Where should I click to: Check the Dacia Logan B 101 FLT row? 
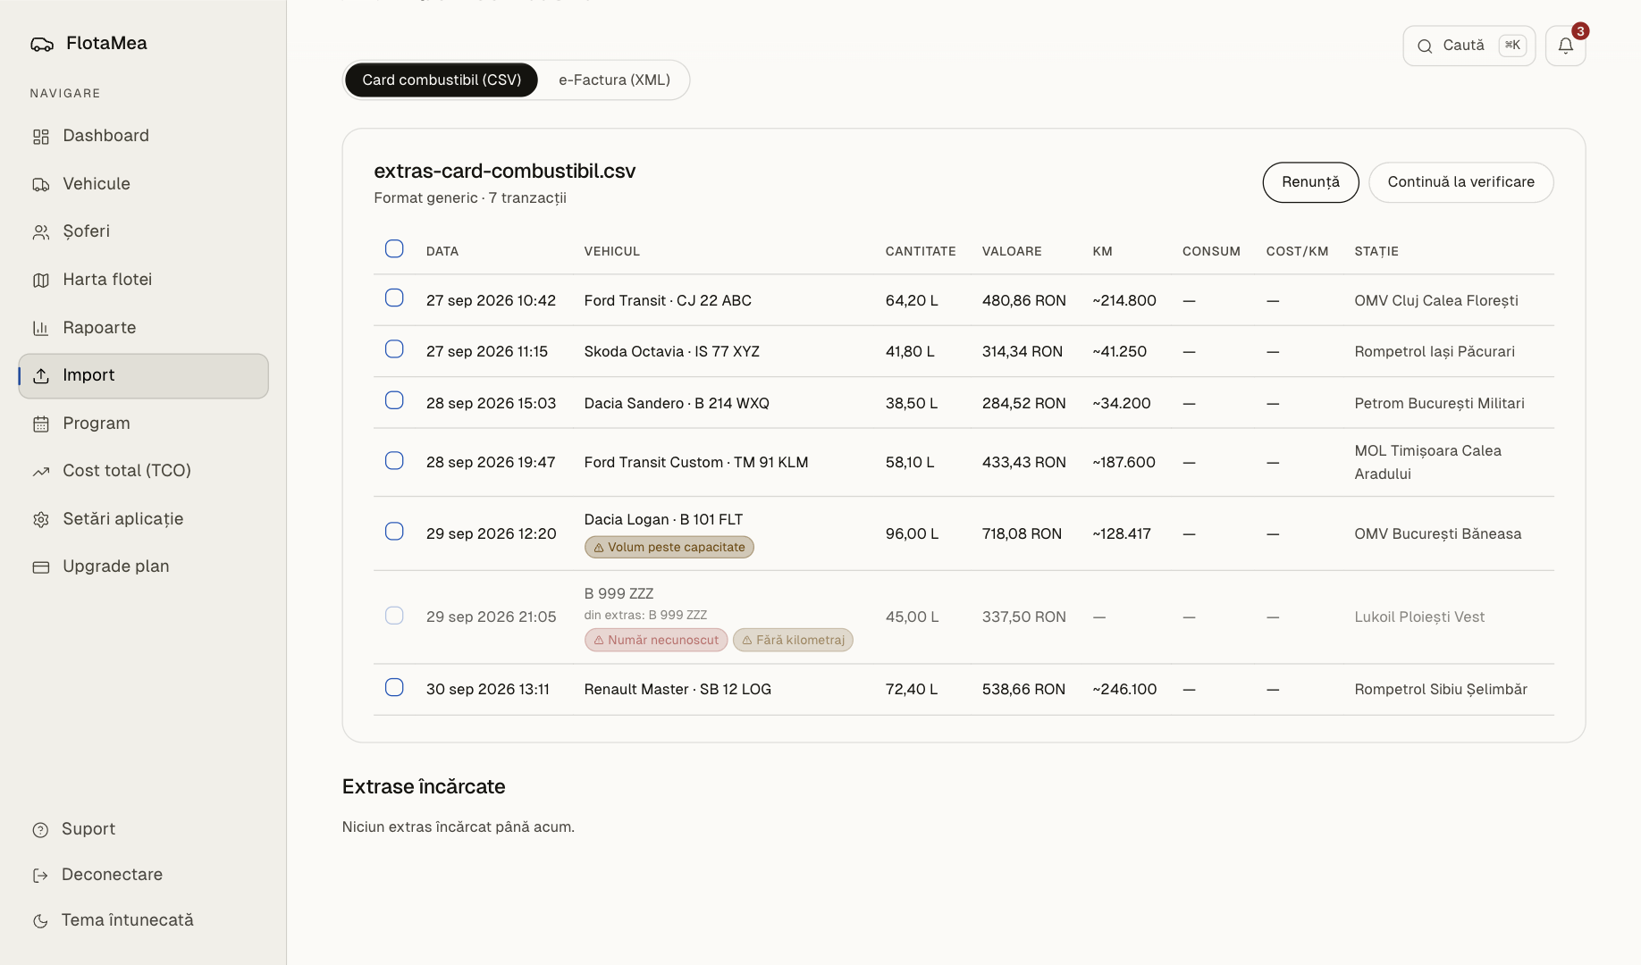394,531
